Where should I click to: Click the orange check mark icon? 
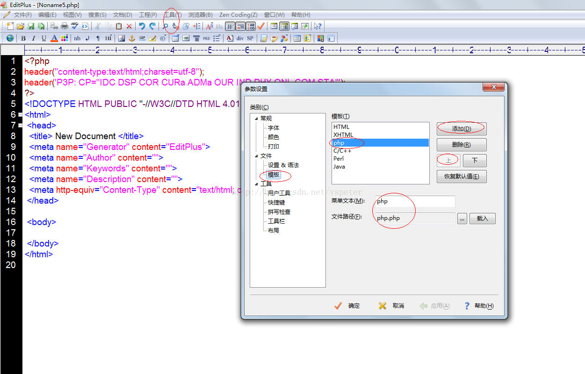pyautogui.click(x=260, y=26)
